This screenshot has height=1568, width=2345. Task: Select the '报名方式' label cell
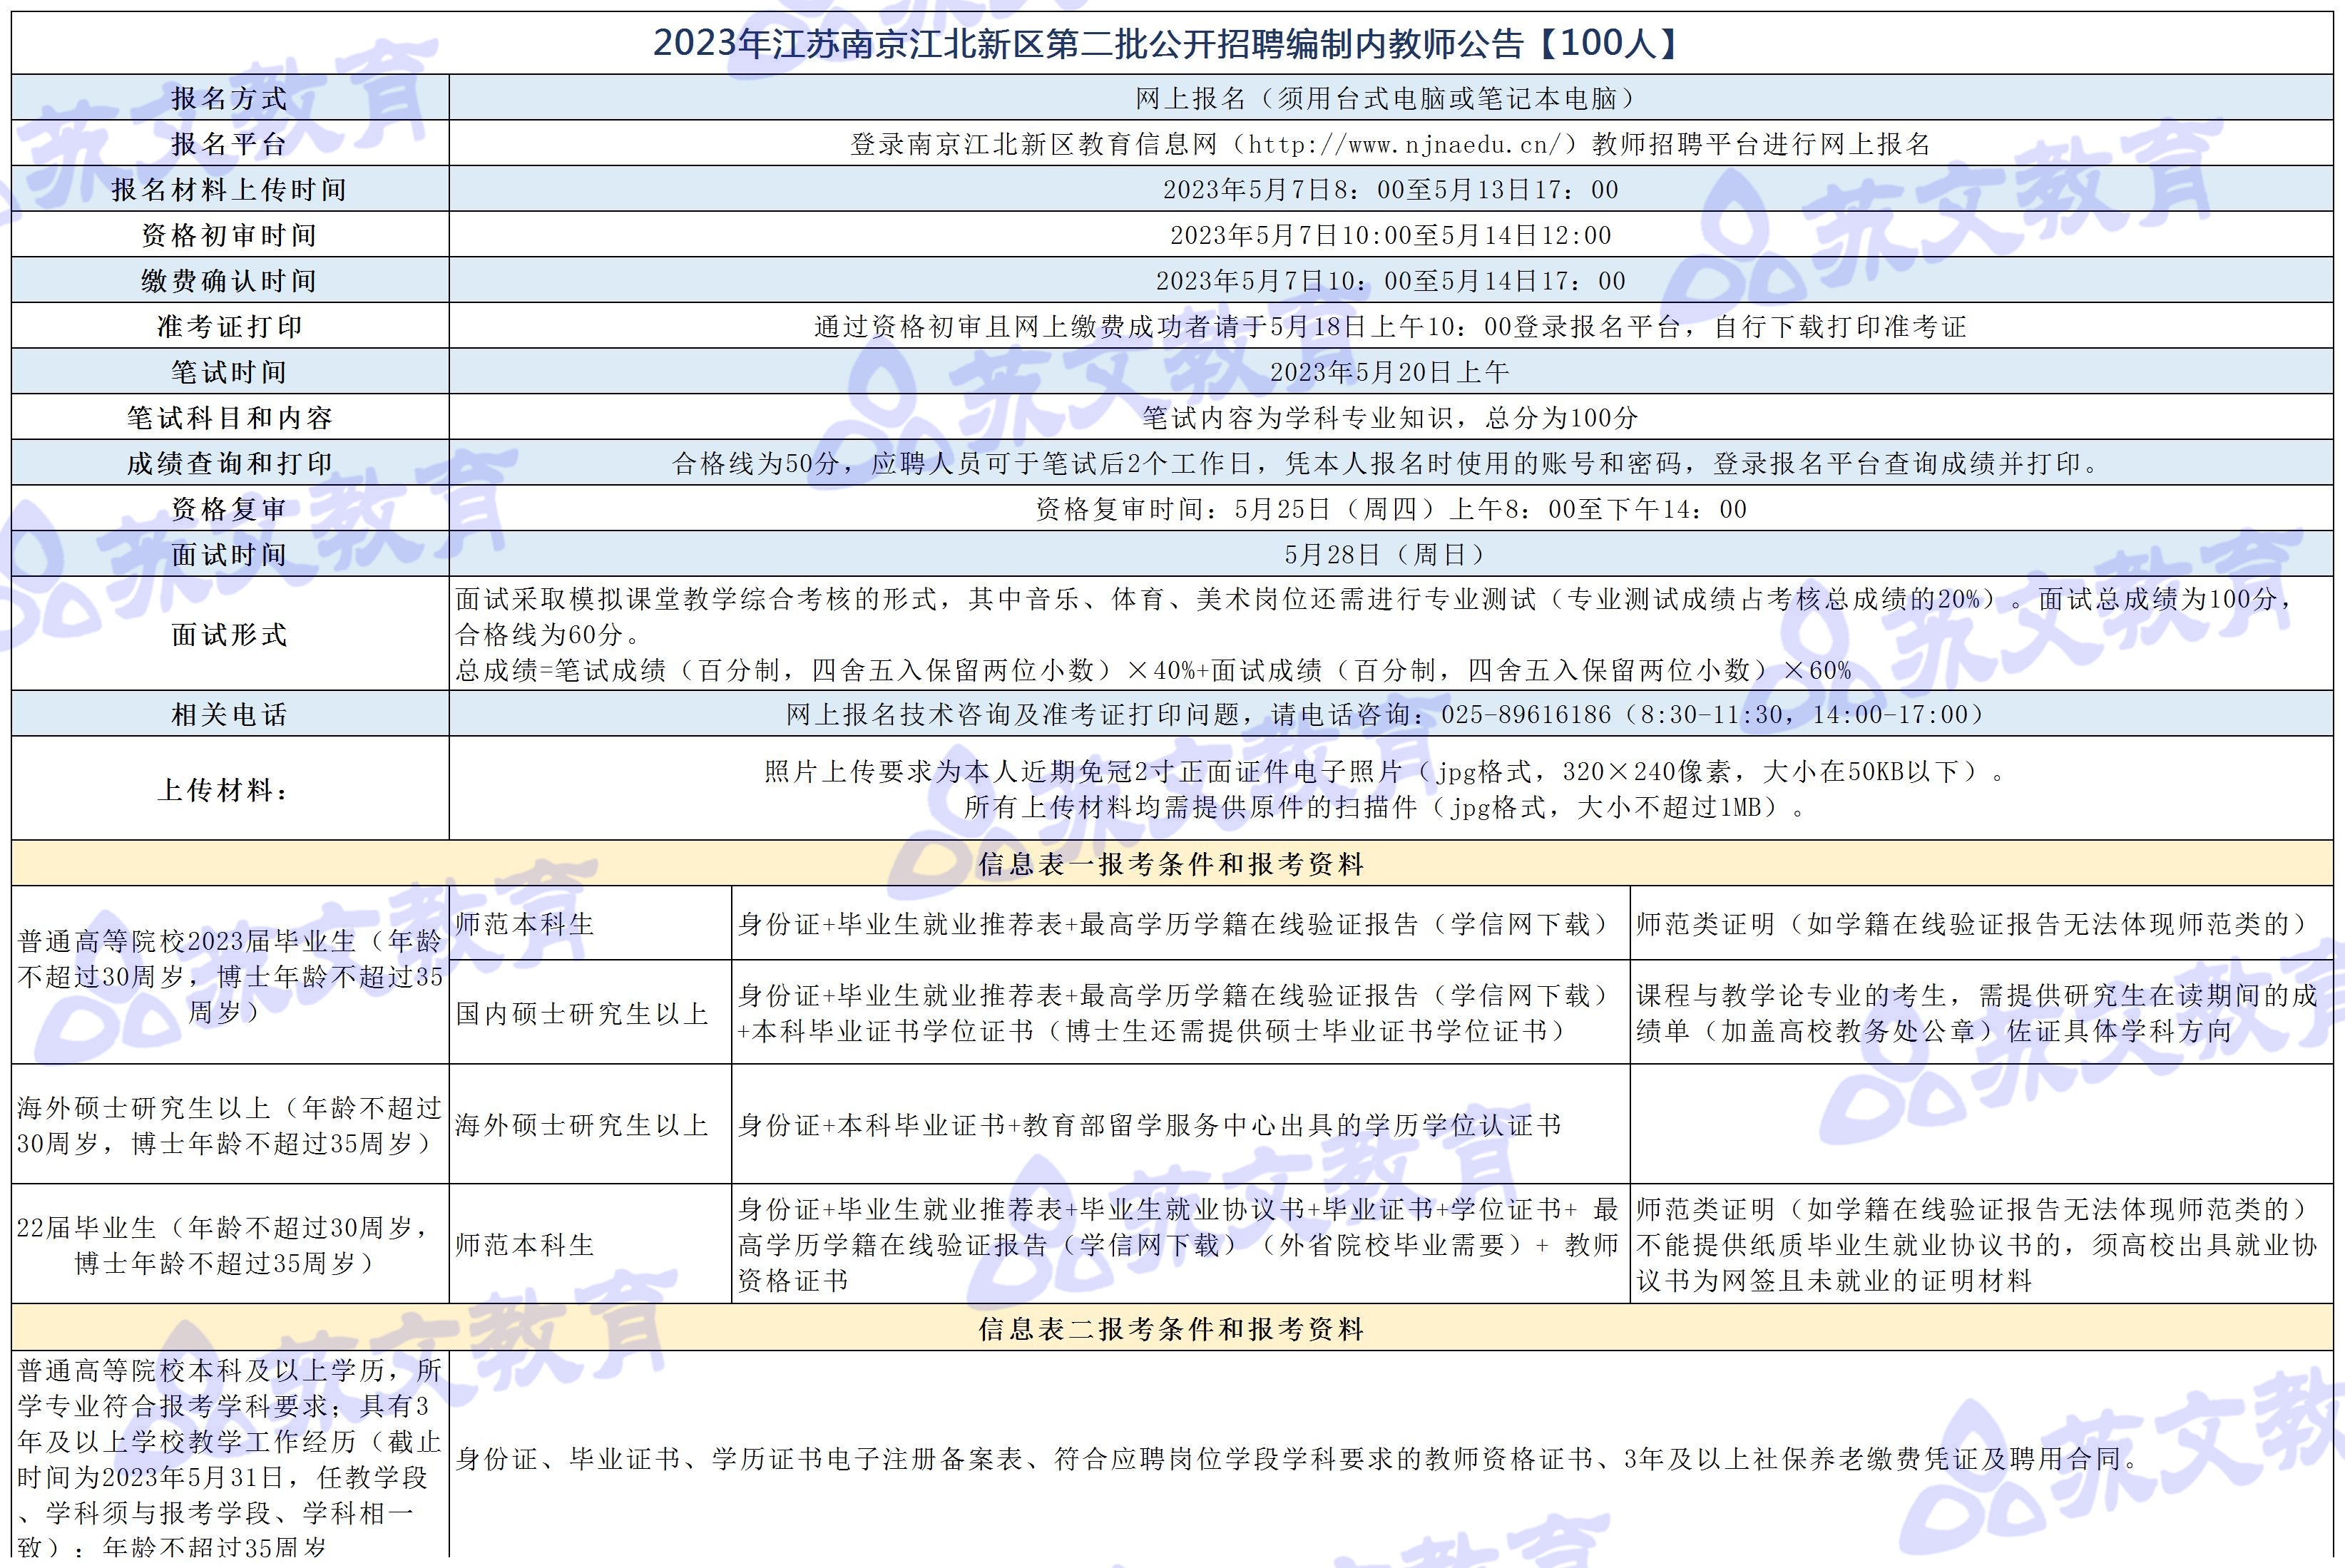pyautogui.click(x=230, y=98)
